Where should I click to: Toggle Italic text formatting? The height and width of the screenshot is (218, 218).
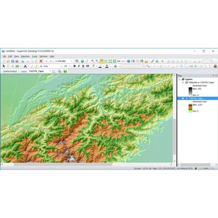tap(79, 66)
